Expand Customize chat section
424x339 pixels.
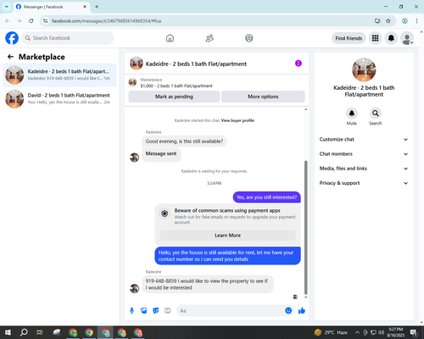pos(364,139)
